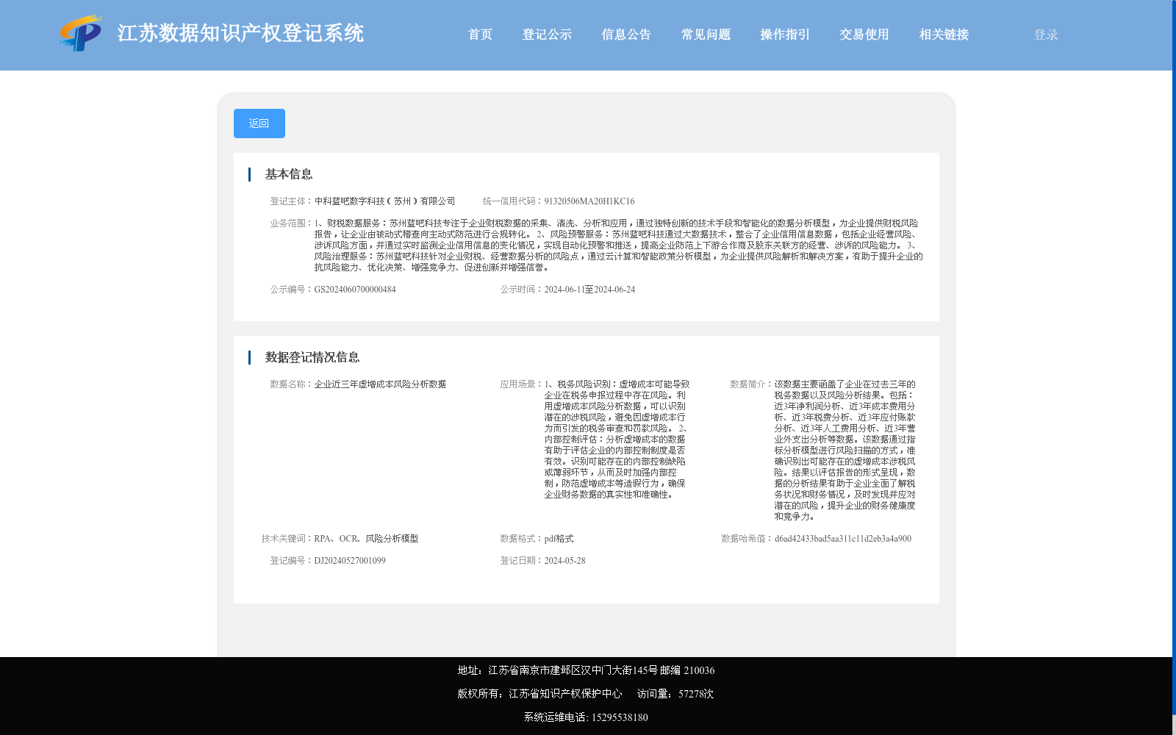The height and width of the screenshot is (735, 1176).
Task: Select the keywords value RPA、OCR、风险分析模型
Action: [x=366, y=539]
